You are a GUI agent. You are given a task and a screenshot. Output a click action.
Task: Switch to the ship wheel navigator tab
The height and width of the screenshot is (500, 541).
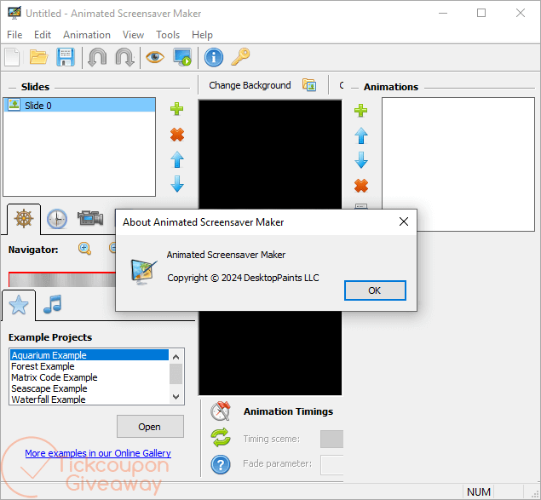24,218
